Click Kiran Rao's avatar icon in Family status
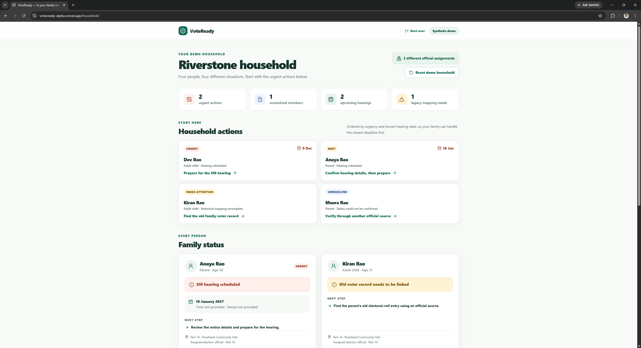 coord(334,266)
